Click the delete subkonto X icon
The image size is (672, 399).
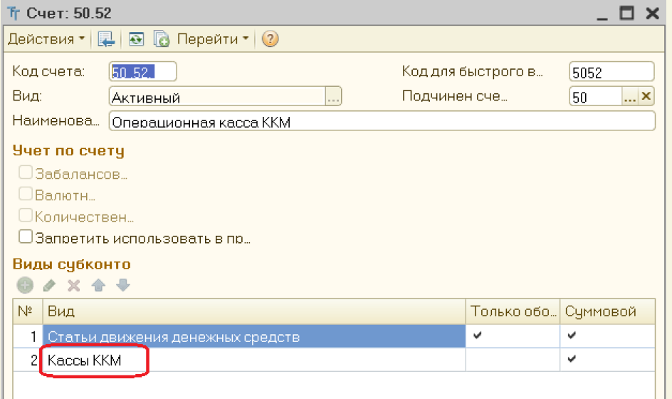pos(73,286)
